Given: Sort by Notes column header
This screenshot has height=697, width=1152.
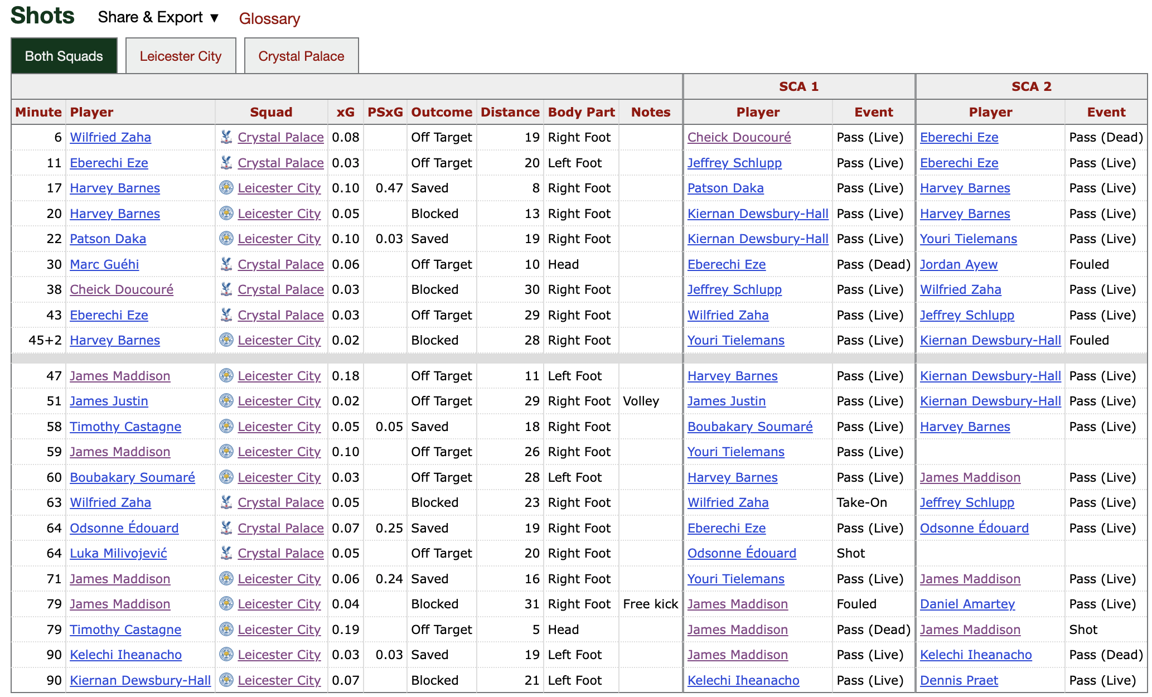Looking at the screenshot, I should pos(651,112).
